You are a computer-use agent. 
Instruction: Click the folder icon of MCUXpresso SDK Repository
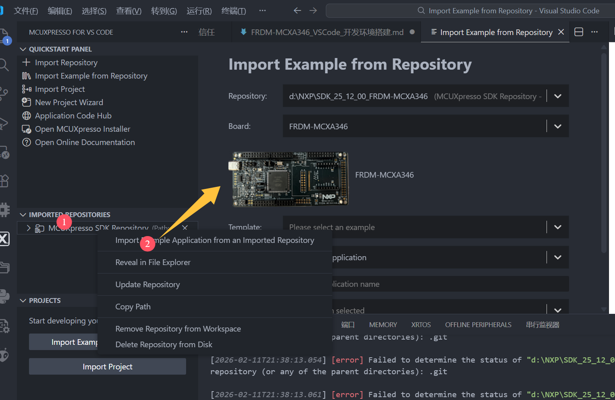[39, 228]
